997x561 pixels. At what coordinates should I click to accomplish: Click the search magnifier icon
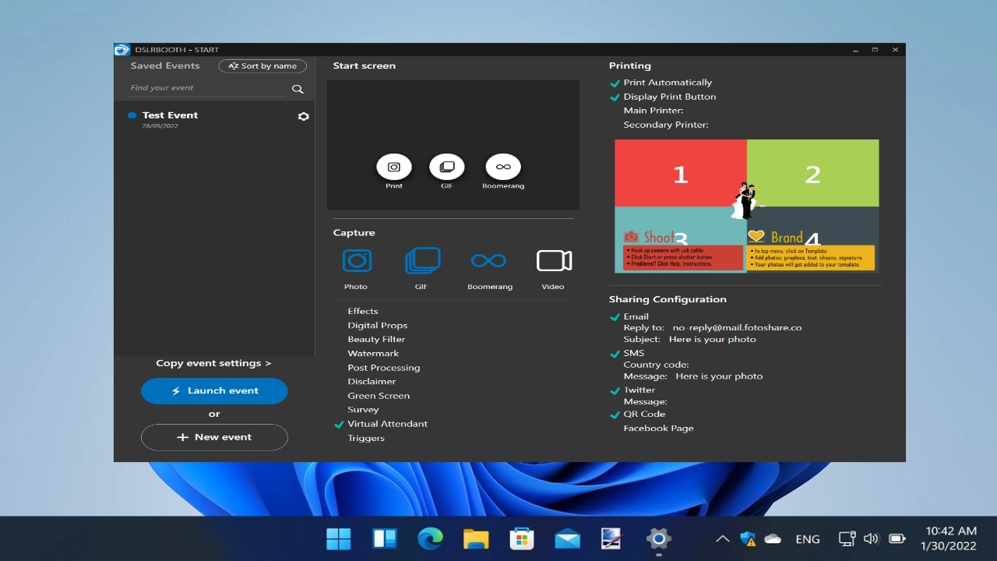pyautogui.click(x=298, y=89)
